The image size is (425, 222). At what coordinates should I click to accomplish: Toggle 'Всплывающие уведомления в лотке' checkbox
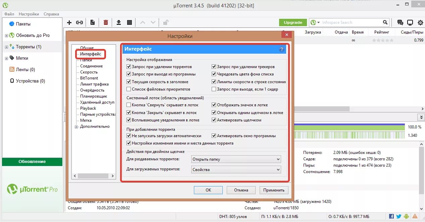coord(129,120)
